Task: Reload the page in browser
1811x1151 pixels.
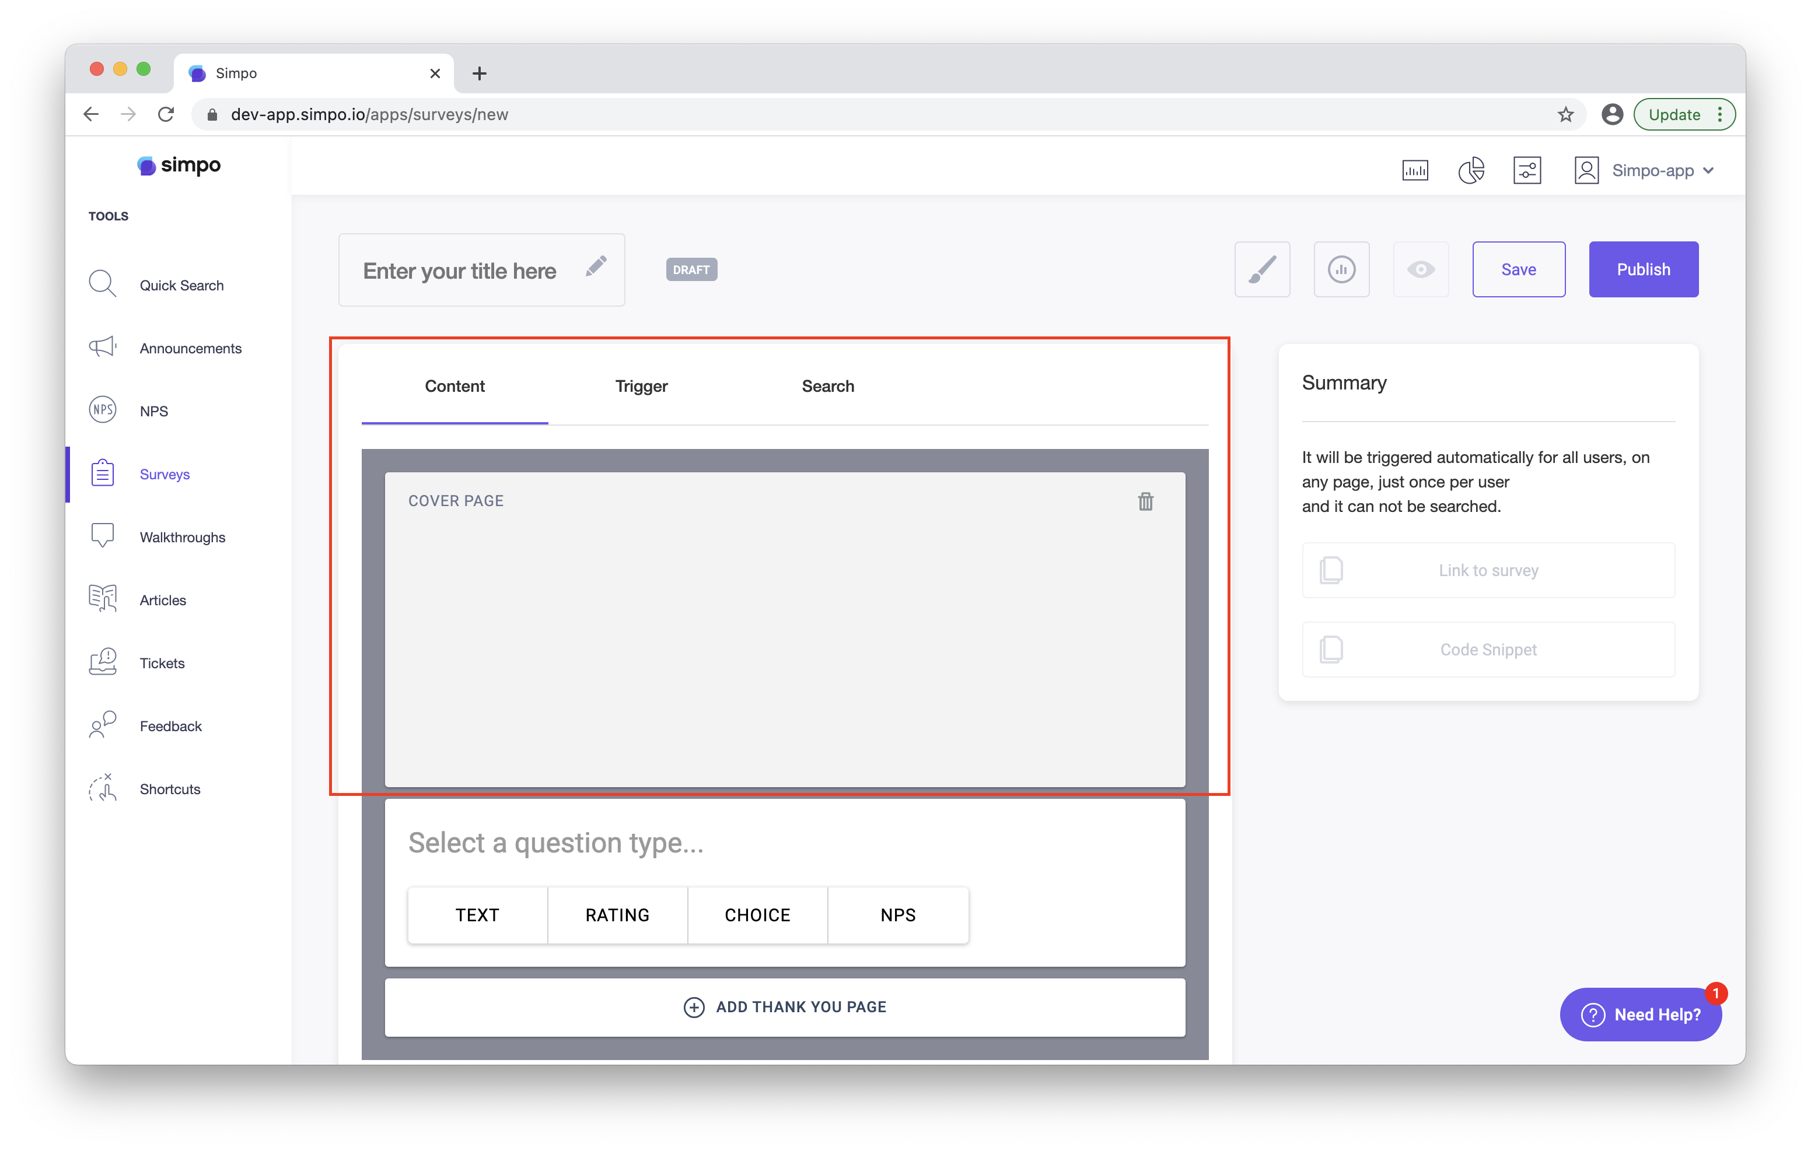Action: pyautogui.click(x=166, y=114)
